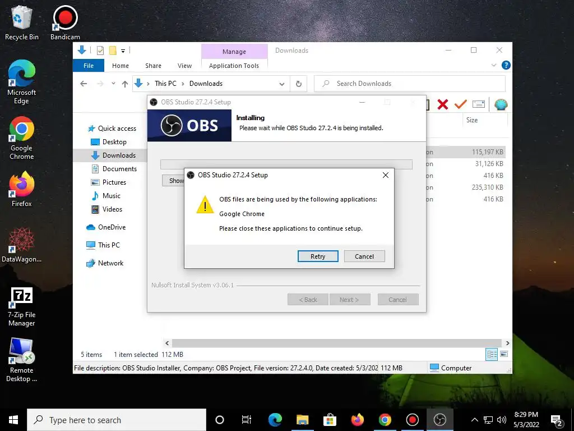Open the File tab in Explorer
The width and height of the screenshot is (574, 431).
click(89, 66)
